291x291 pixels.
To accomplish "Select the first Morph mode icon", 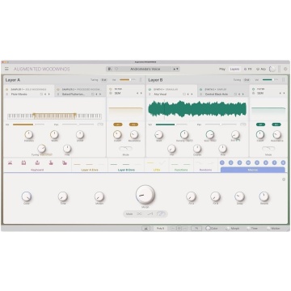I will click(x=139, y=214).
